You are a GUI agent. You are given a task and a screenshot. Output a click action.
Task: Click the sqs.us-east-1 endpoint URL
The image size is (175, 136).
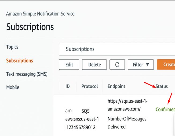(x=127, y=105)
